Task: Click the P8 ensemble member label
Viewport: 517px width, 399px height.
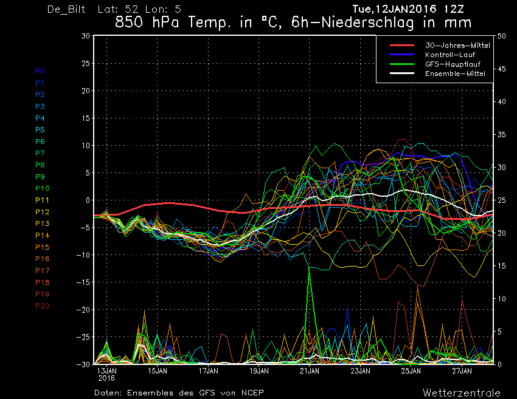Action: click(40, 165)
